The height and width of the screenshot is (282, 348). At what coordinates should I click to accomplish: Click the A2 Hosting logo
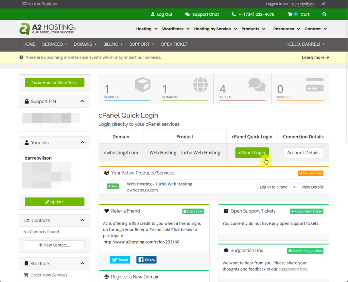[x=48, y=29]
